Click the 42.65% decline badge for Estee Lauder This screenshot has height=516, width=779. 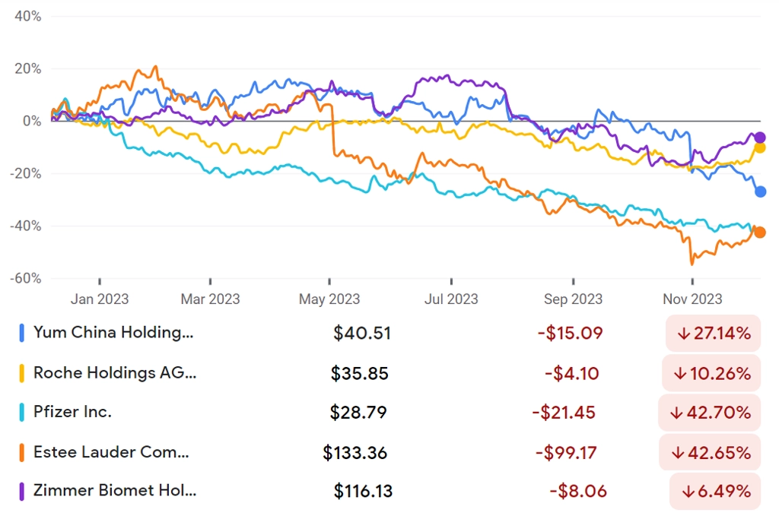pyautogui.click(x=710, y=452)
